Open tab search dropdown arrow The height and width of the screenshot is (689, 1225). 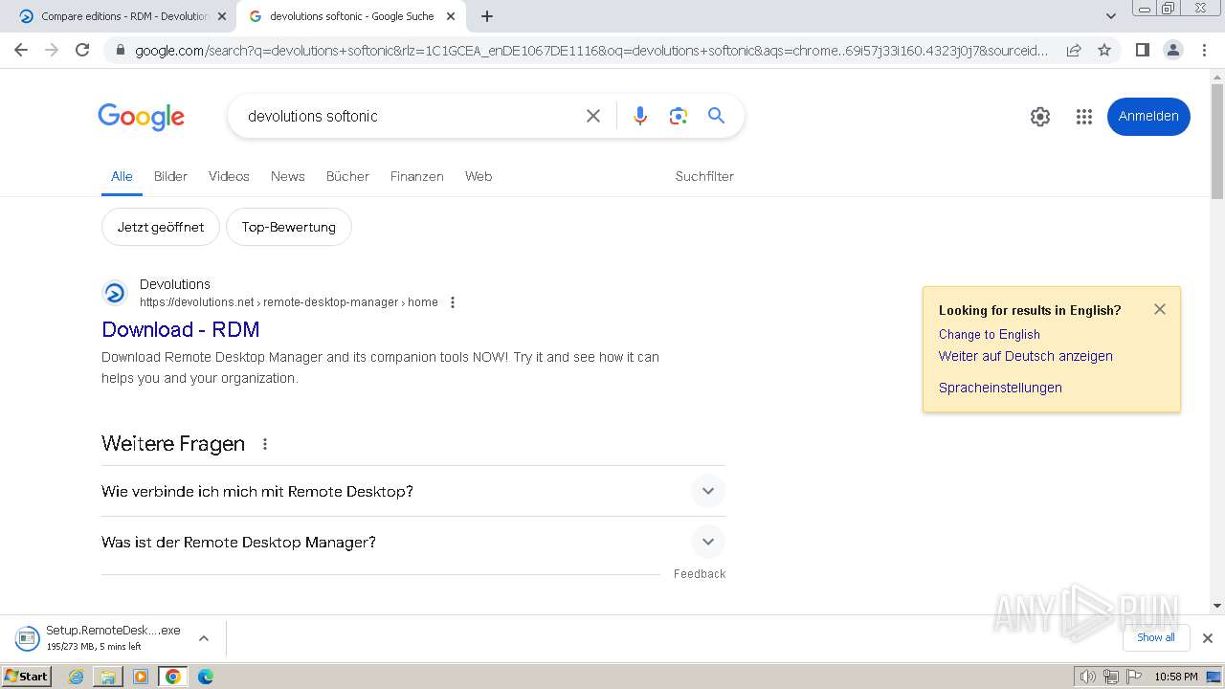pyautogui.click(x=1110, y=16)
